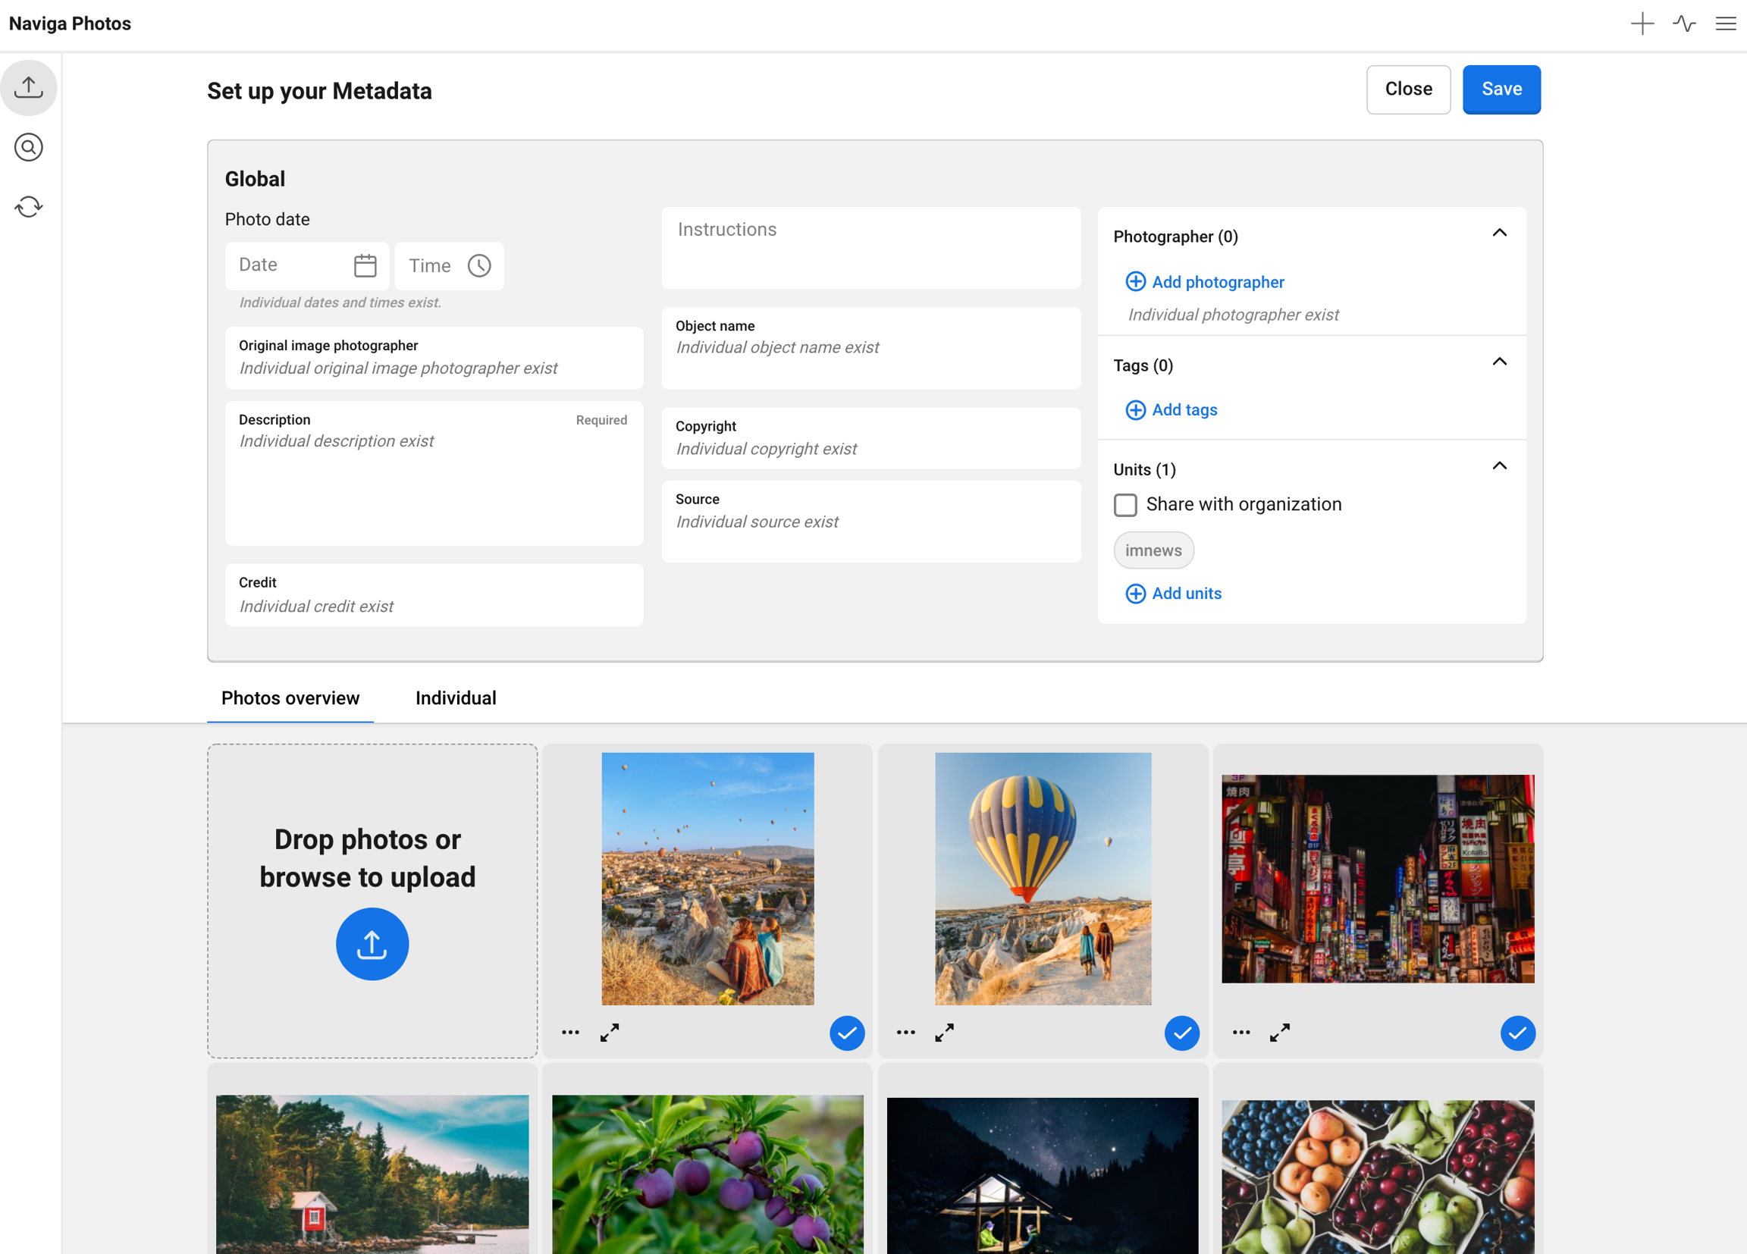The image size is (1747, 1254).
Task: Deselect the Tokyo night street photo checkmark
Action: pyautogui.click(x=1517, y=1033)
